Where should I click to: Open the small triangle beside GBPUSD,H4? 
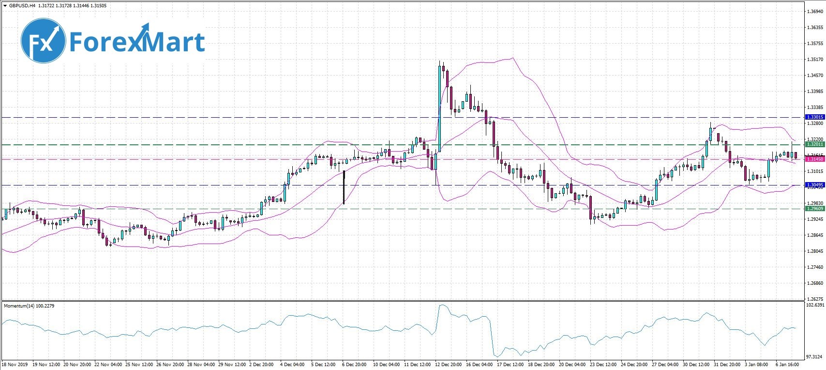point(5,6)
